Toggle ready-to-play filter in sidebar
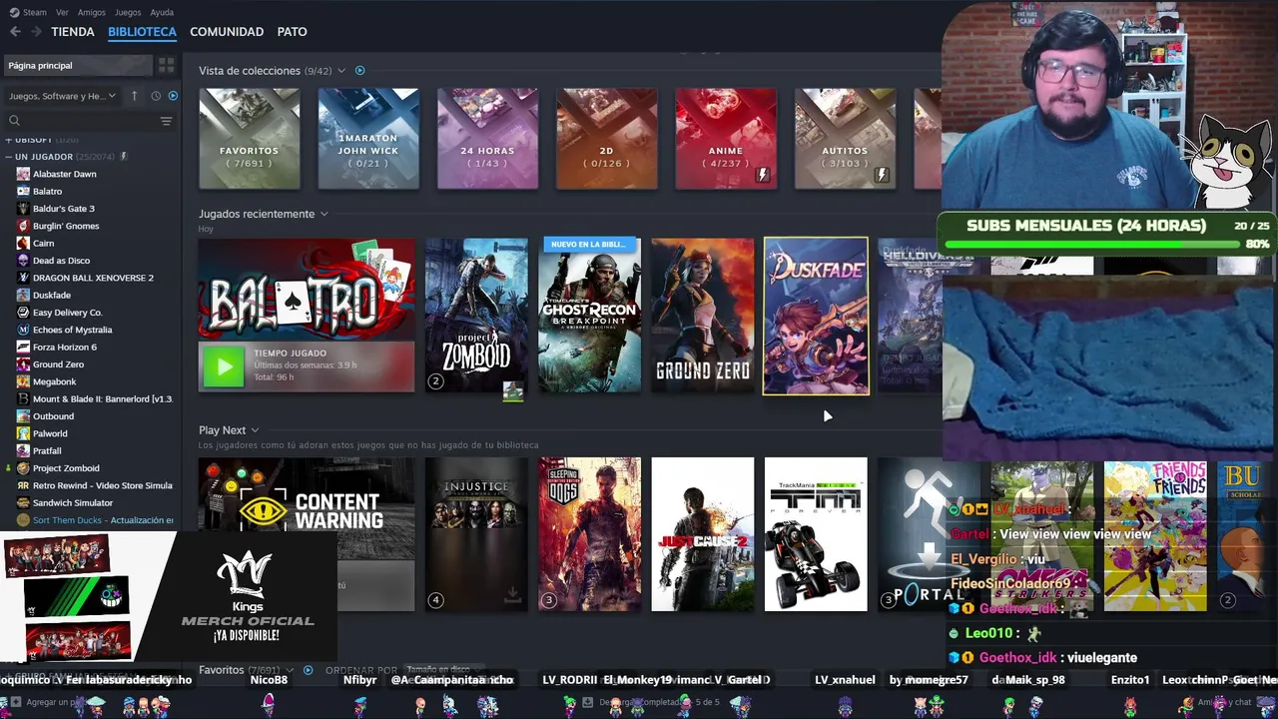The image size is (1278, 719). tap(173, 96)
